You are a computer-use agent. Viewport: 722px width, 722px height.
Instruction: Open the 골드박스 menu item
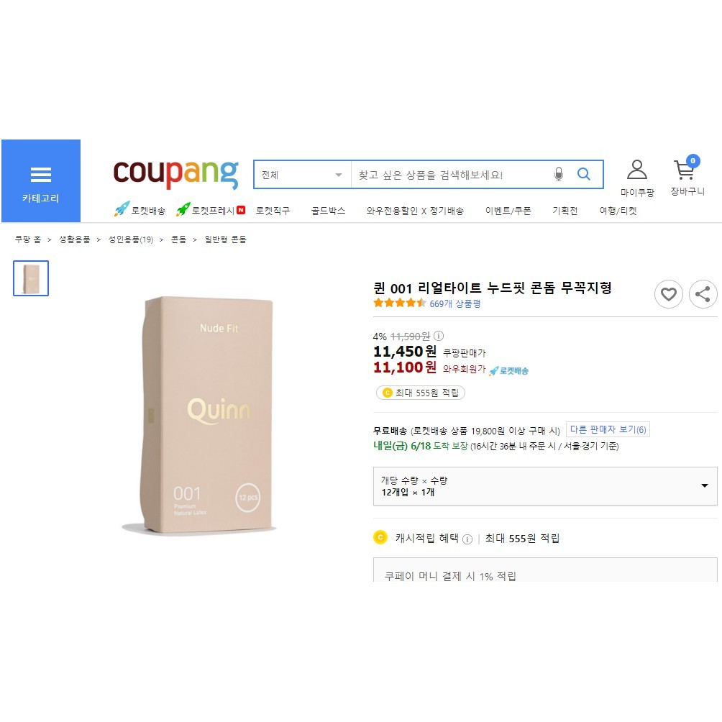328,211
